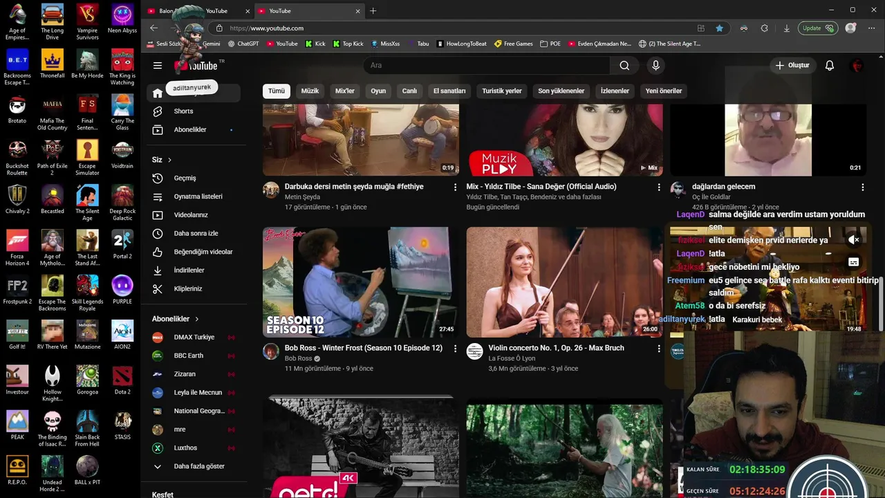Screen dimensions: 885x498
Task: Select the El sanatları filter chip
Action: pyautogui.click(x=449, y=91)
